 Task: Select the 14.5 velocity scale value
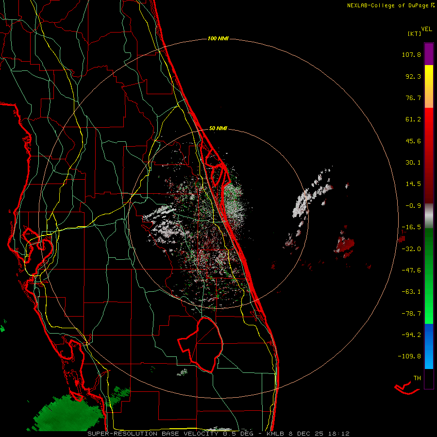point(413,184)
